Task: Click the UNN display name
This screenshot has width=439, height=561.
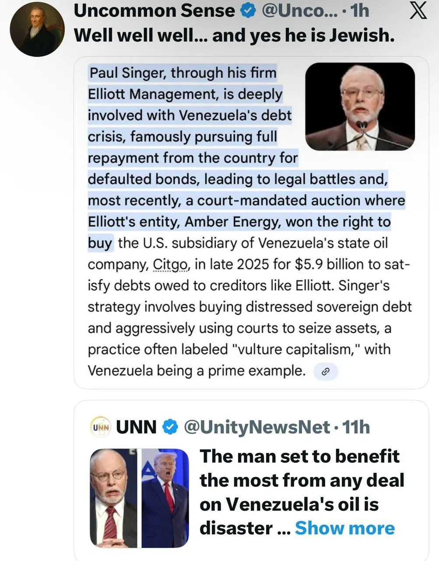Action: pyautogui.click(x=136, y=427)
